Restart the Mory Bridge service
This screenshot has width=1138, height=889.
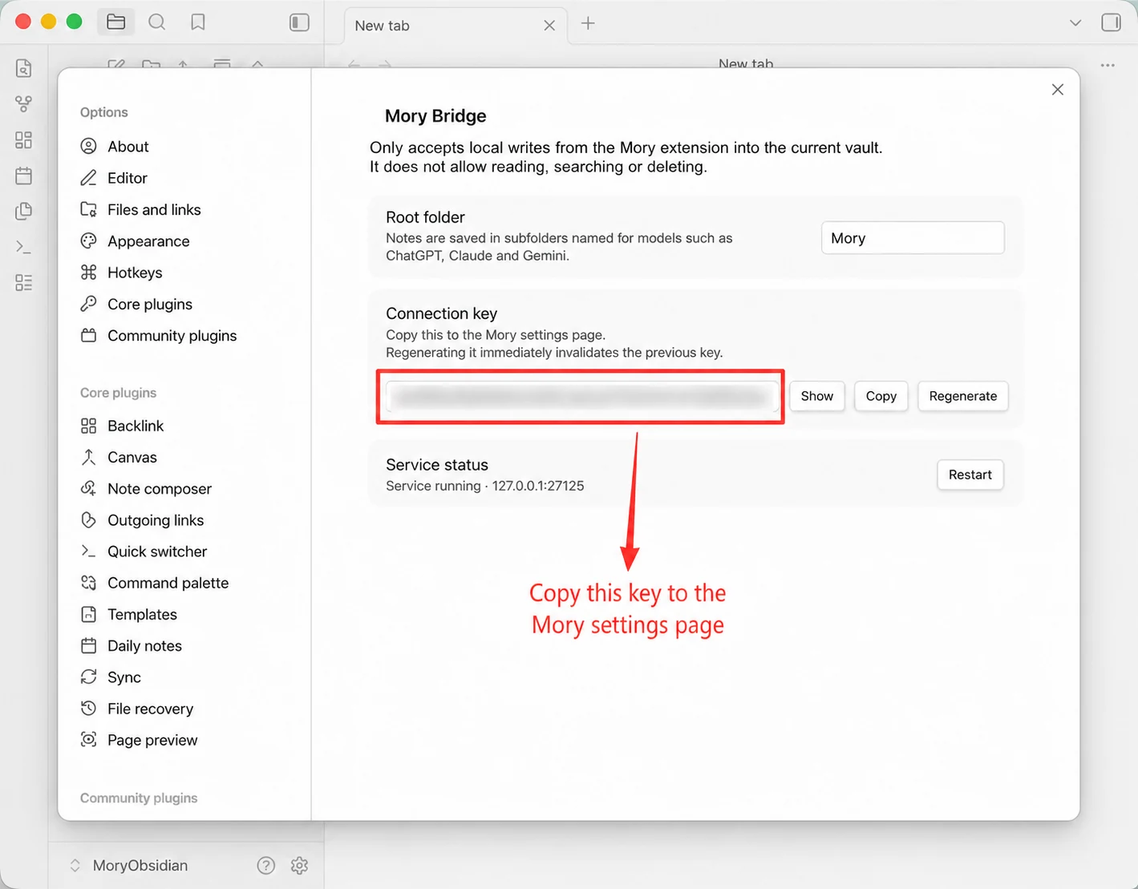970,475
